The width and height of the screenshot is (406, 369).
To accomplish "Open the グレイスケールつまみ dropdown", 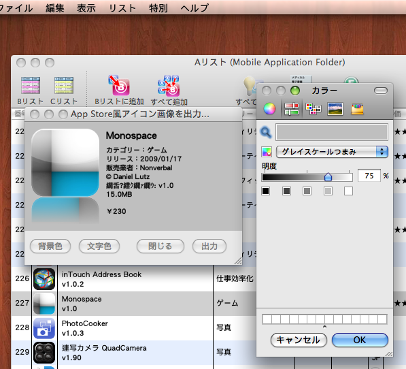I will coord(332,152).
